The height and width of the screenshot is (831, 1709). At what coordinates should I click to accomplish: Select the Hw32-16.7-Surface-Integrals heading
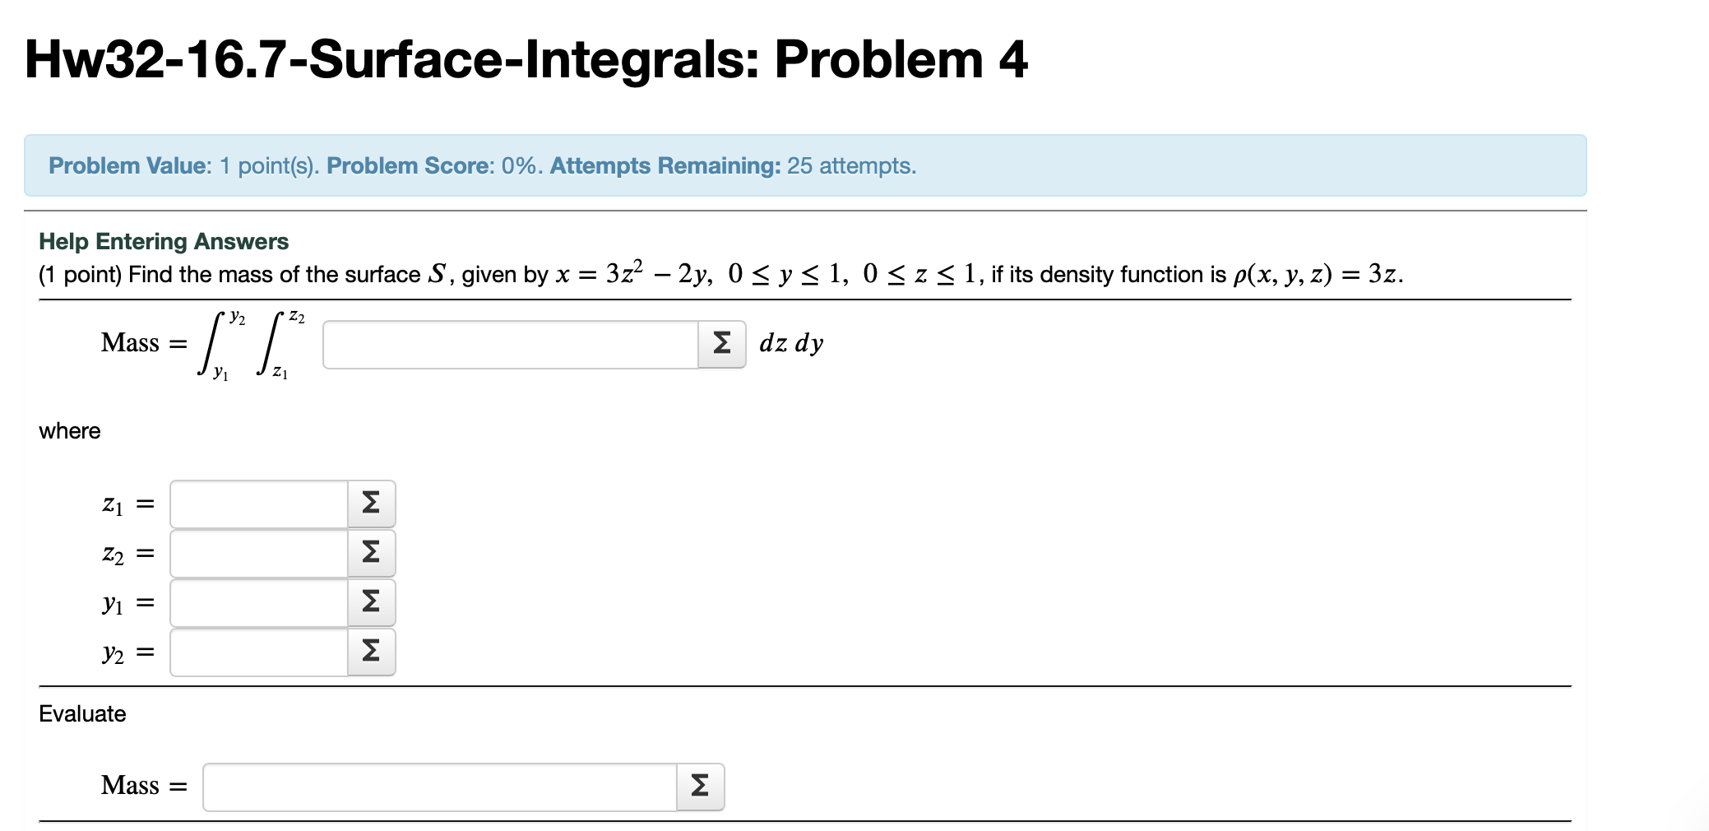tap(524, 59)
